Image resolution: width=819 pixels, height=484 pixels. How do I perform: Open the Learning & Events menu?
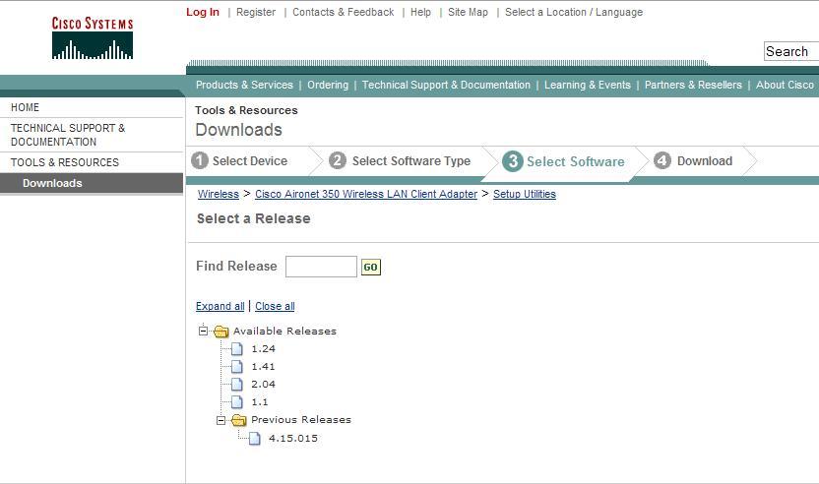point(588,85)
